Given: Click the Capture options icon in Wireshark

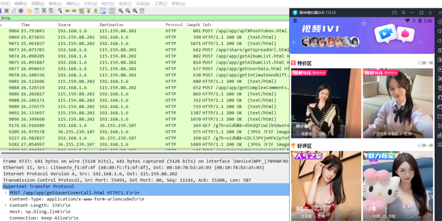Looking at the screenshot, I should coord(21,11).
